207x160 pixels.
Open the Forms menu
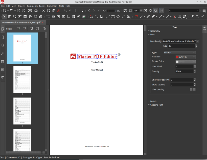(x=42, y=6)
